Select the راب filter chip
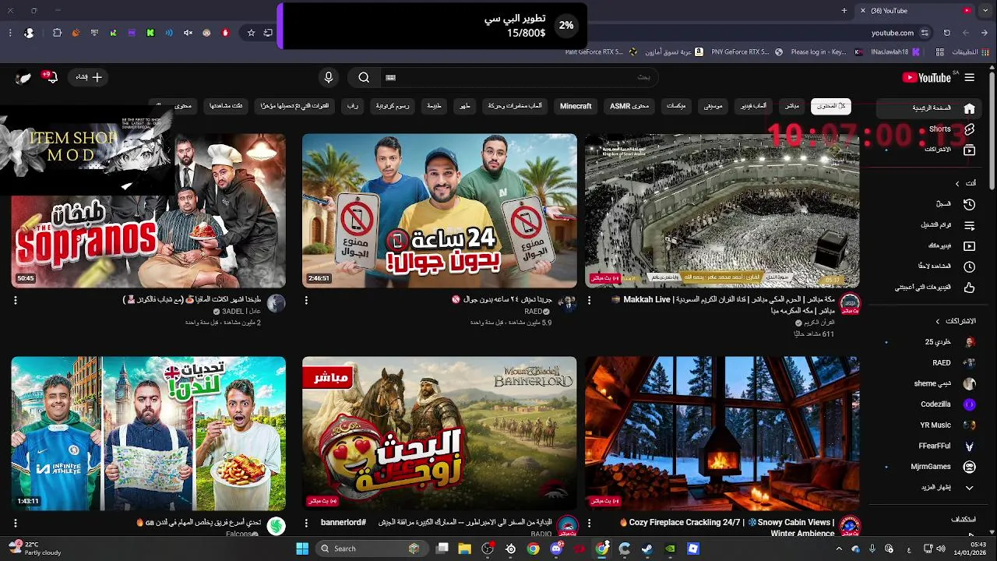This screenshot has width=997, height=561. (353, 106)
